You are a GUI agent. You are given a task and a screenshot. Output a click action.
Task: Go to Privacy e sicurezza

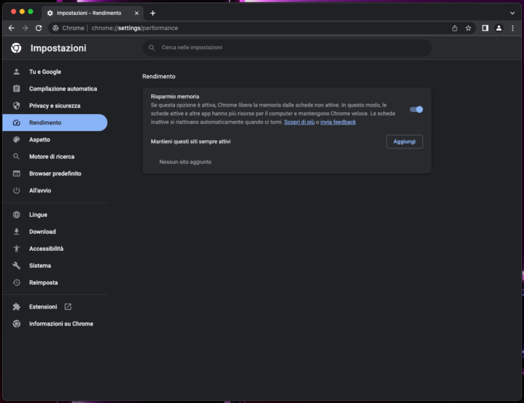tap(55, 106)
